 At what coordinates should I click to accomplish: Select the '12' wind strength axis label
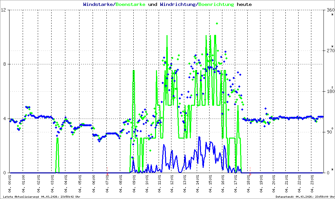[x=4, y=10]
